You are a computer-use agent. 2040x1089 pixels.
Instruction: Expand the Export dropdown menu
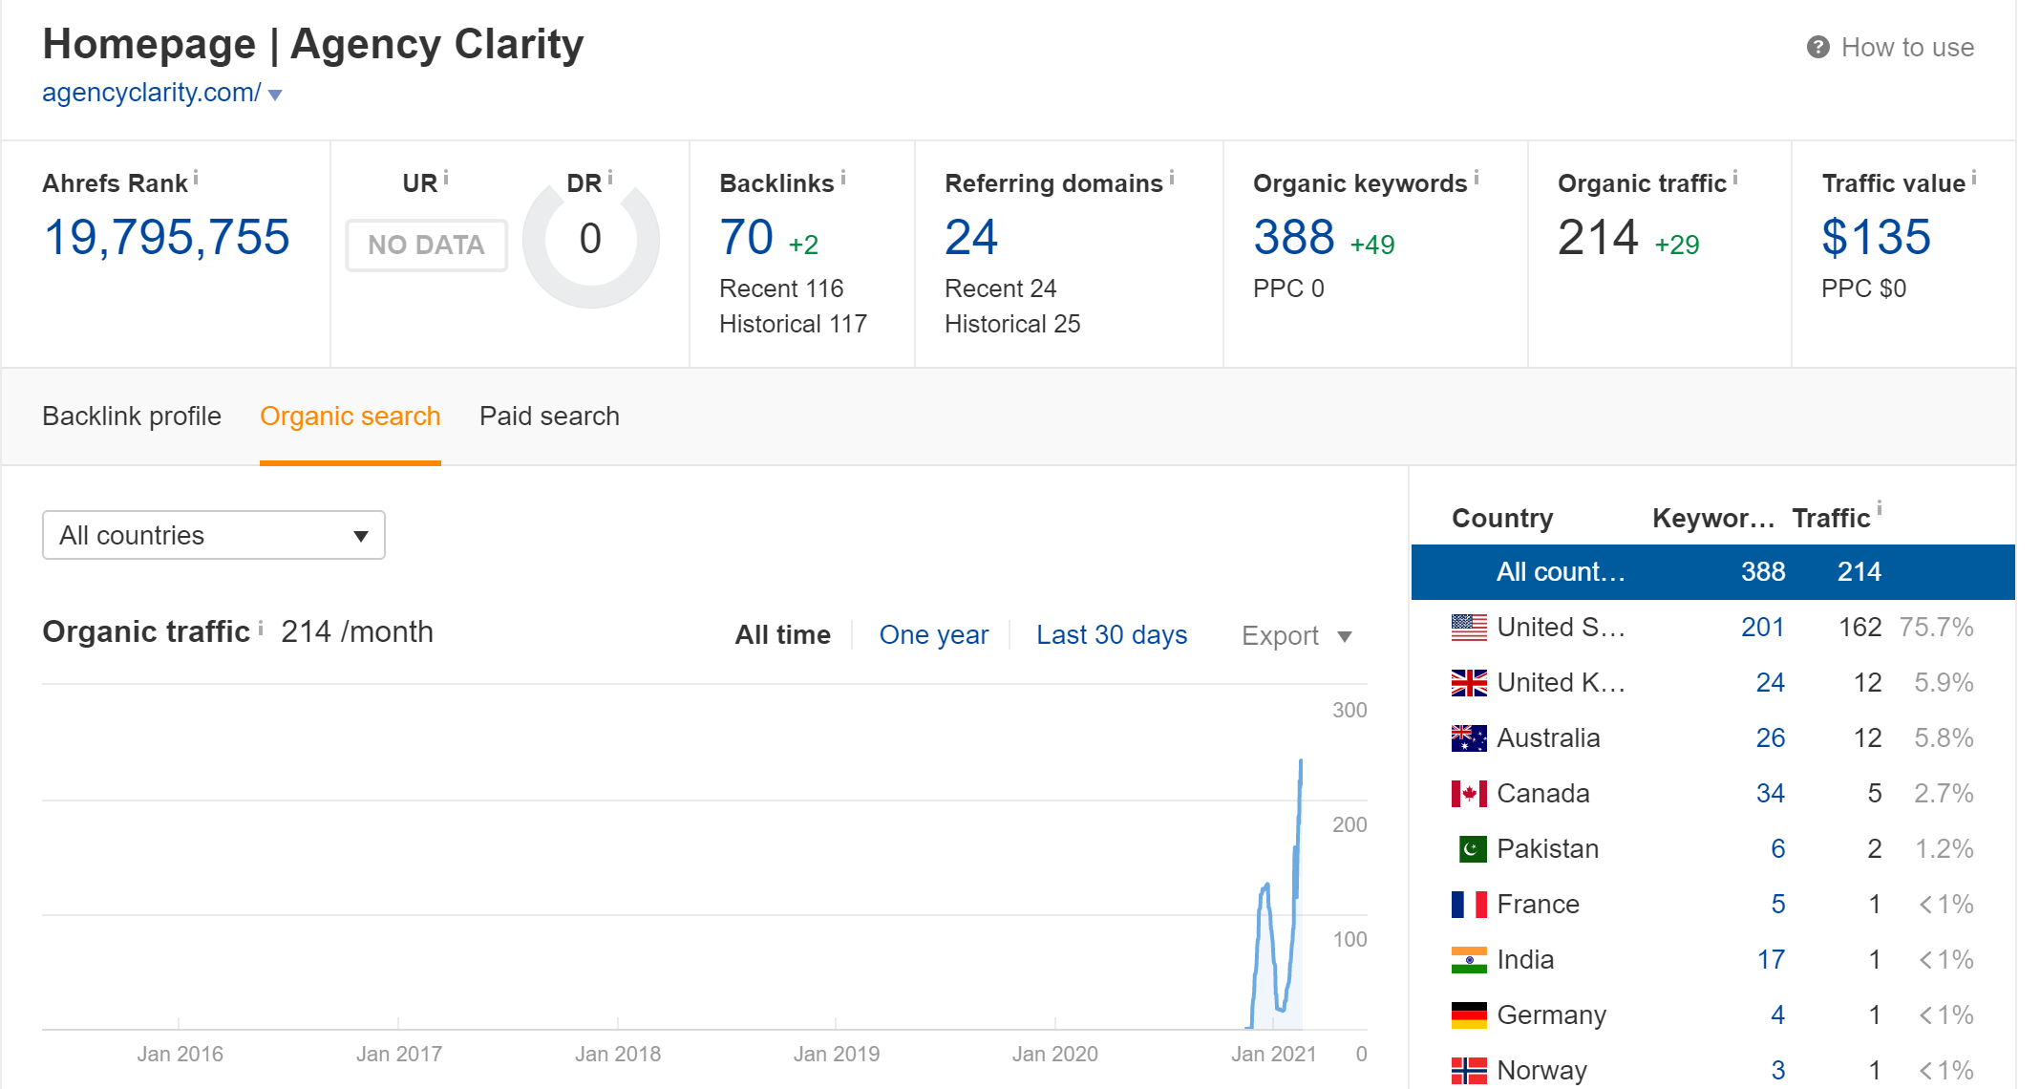pos(1296,636)
